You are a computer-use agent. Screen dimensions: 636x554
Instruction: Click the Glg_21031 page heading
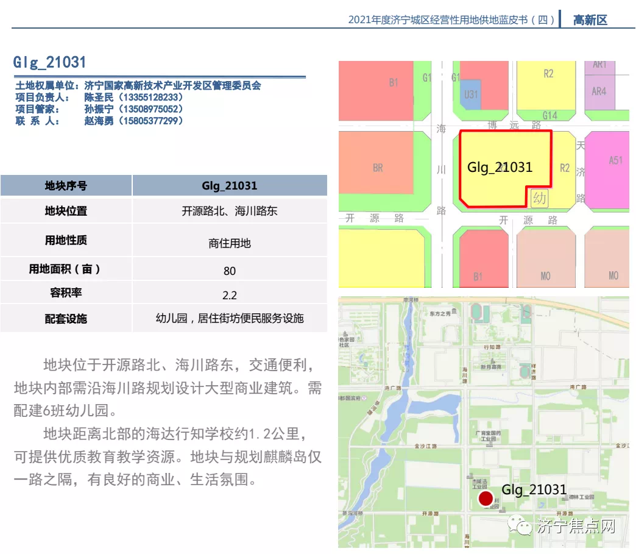[50, 62]
